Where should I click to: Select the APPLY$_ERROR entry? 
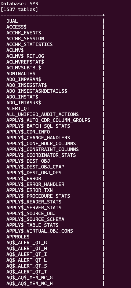[24, 178]
